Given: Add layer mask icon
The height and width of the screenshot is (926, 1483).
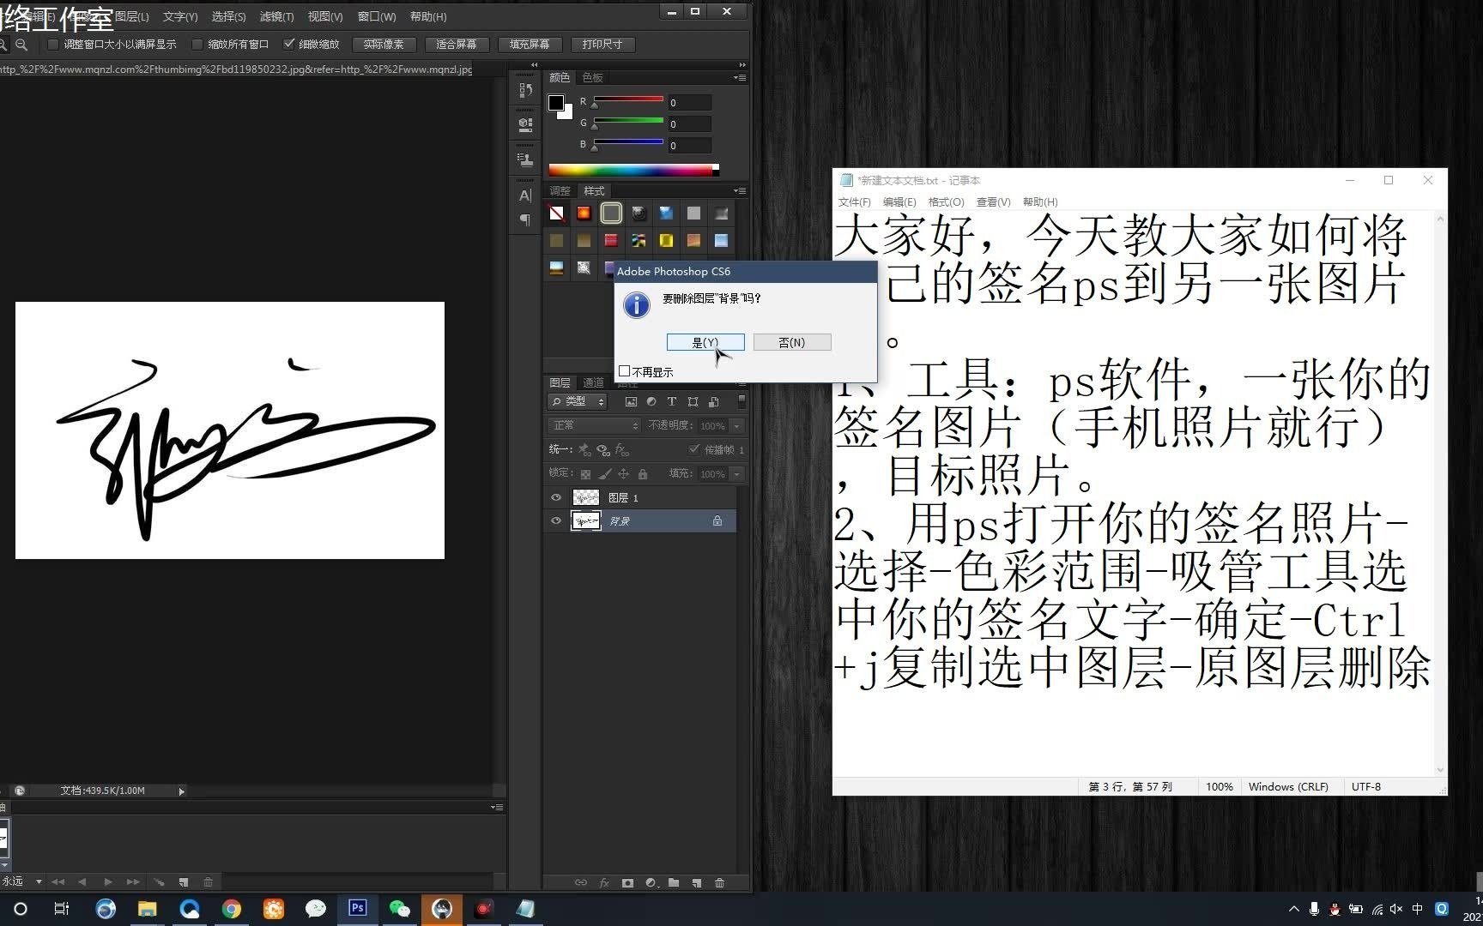Looking at the screenshot, I should click(x=627, y=882).
